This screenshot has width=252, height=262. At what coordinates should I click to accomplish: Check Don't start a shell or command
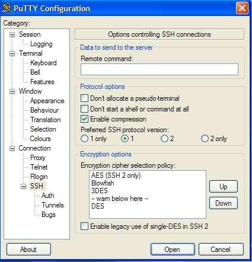[x=84, y=108]
